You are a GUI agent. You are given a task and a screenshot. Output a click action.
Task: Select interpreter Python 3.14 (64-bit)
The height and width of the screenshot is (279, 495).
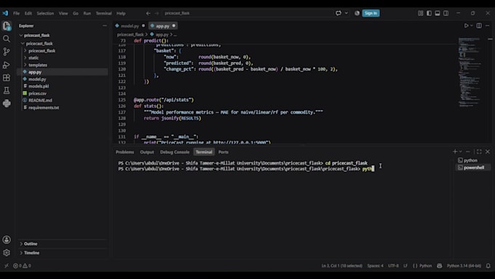point(464,266)
